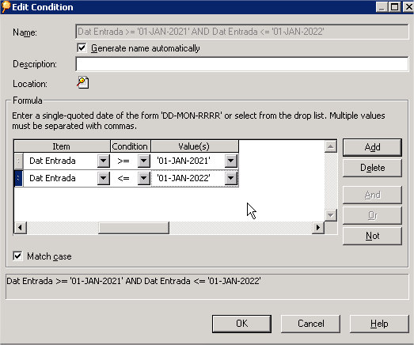The height and width of the screenshot is (345, 414).
Task: Click the left scroll arrow of formula grid
Action: point(21,228)
